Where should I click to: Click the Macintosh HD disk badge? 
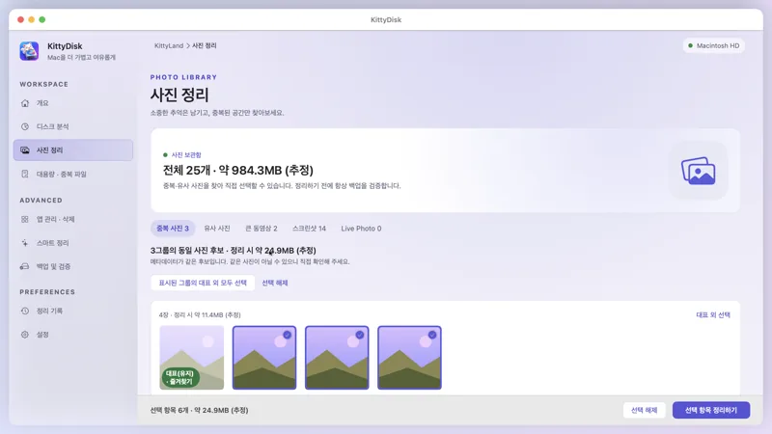tap(713, 45)
